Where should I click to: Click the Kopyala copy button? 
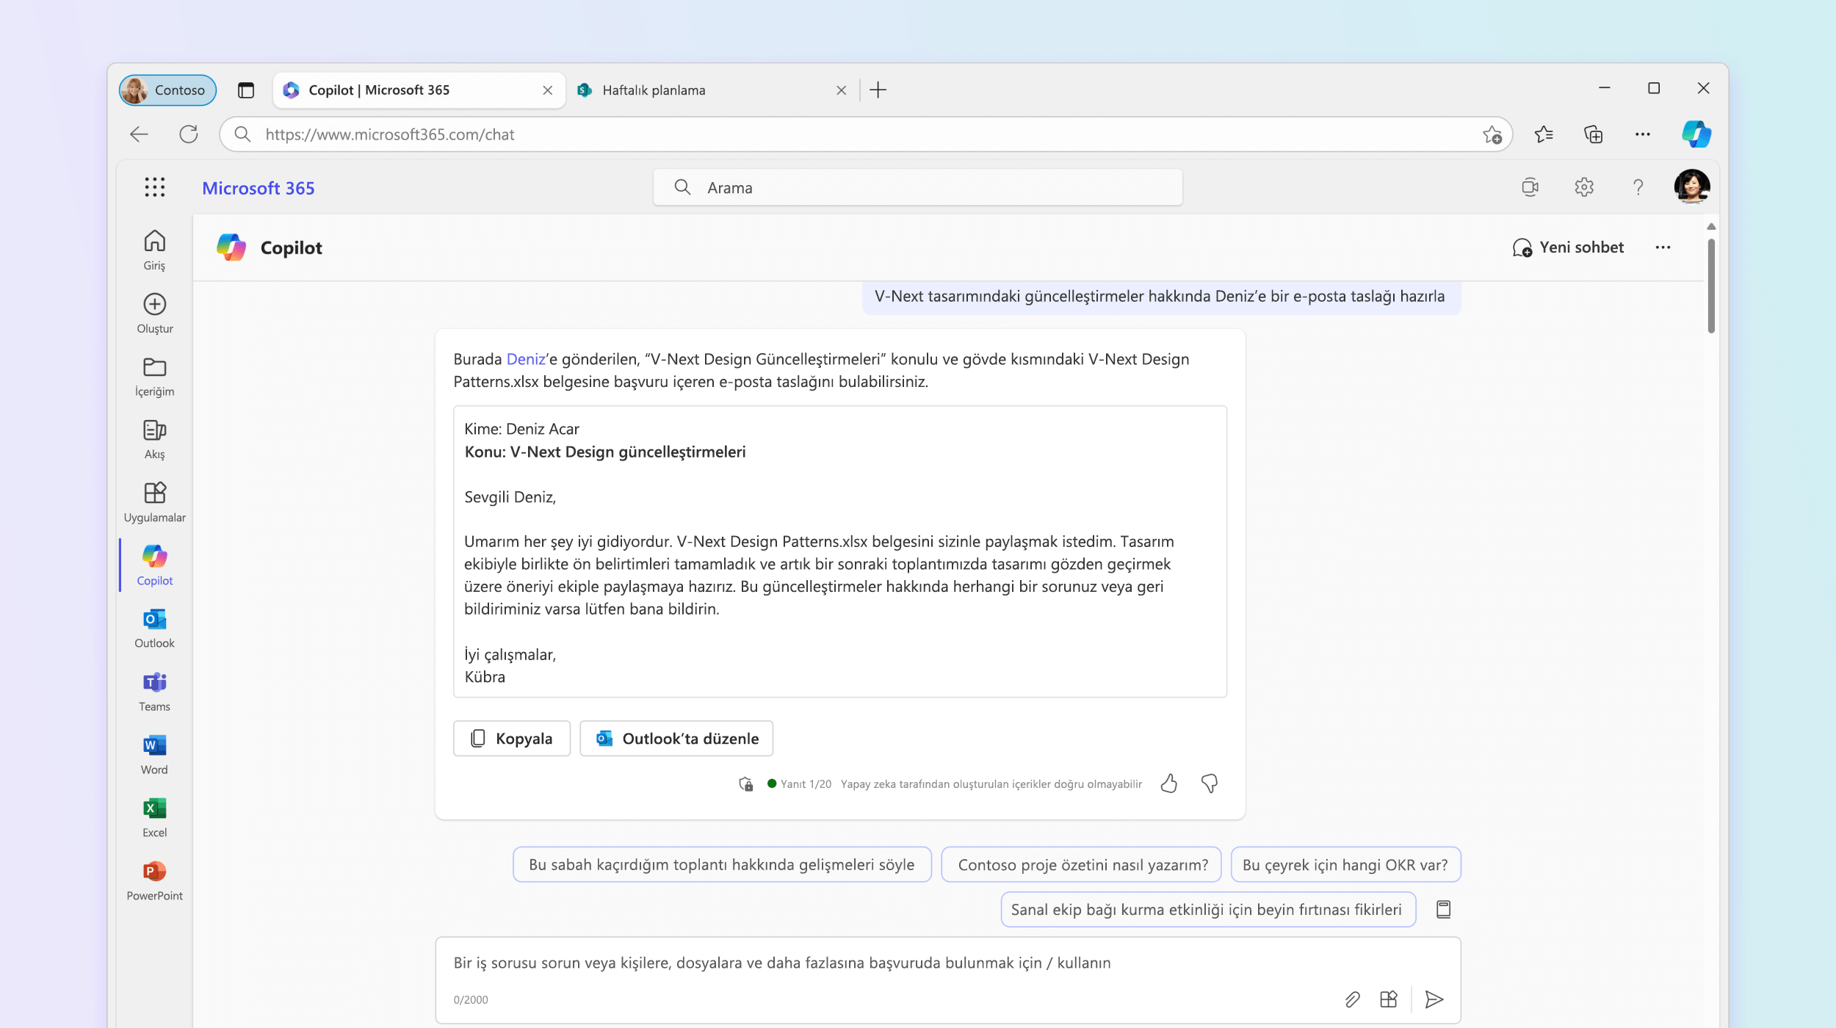pyautogui.click(x=512, y=738)
